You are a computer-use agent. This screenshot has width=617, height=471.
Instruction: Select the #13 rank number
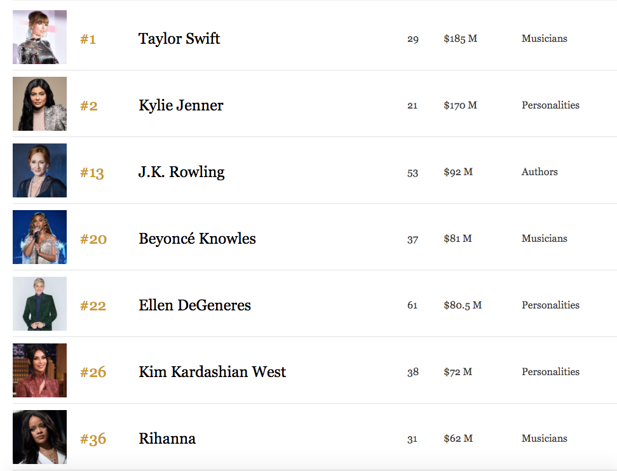(x=92, y=173)
